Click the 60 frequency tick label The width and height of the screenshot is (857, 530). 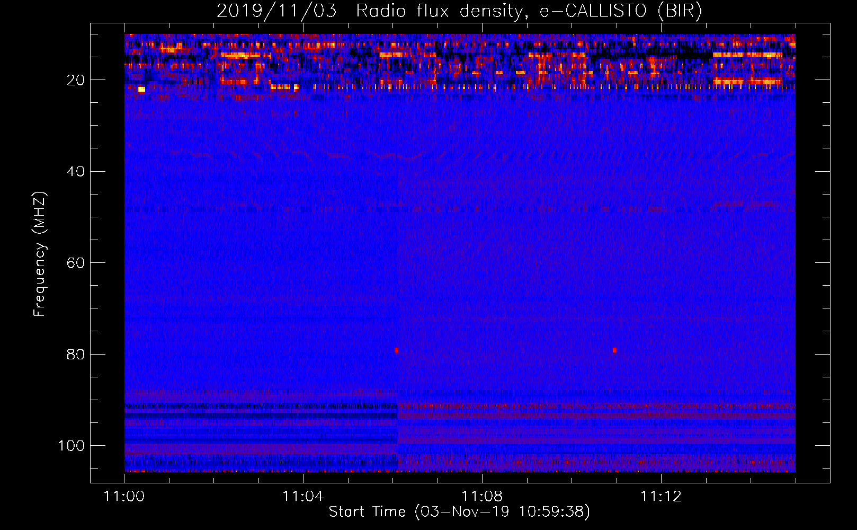coord(76,263)
